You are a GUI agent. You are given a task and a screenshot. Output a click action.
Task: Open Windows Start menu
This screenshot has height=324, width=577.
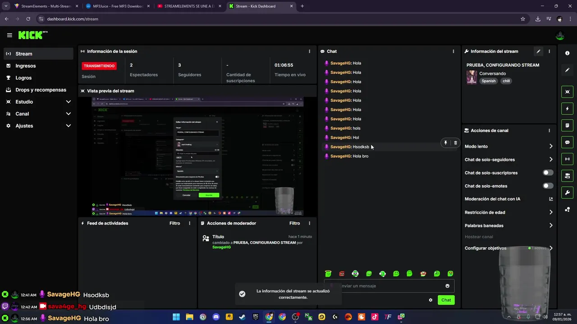[176, 317]
